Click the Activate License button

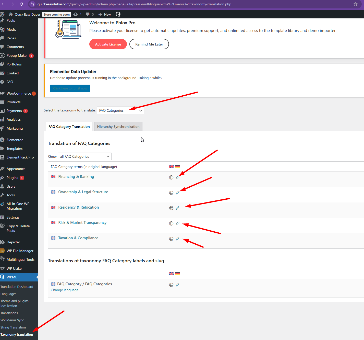pyautogui.click(x=108, y=44)
